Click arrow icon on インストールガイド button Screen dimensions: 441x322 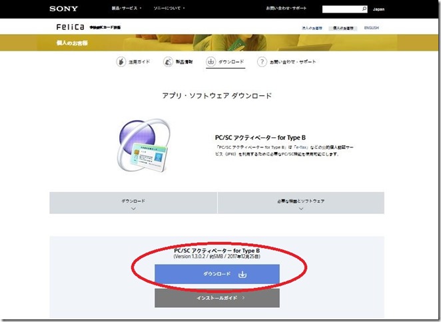tap(244, 298)
